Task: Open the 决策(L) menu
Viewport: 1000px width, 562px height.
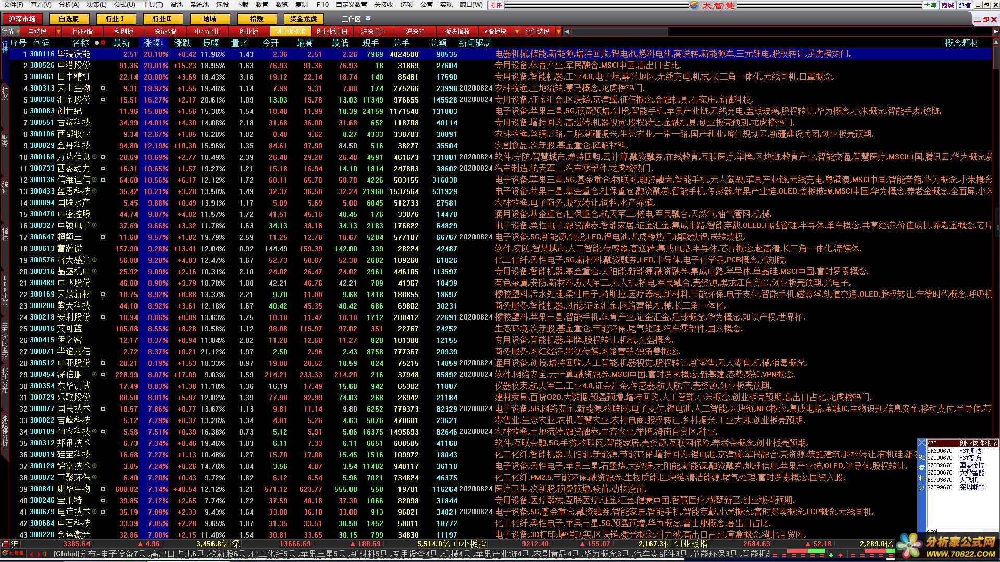Action: [x=96, y=5]
